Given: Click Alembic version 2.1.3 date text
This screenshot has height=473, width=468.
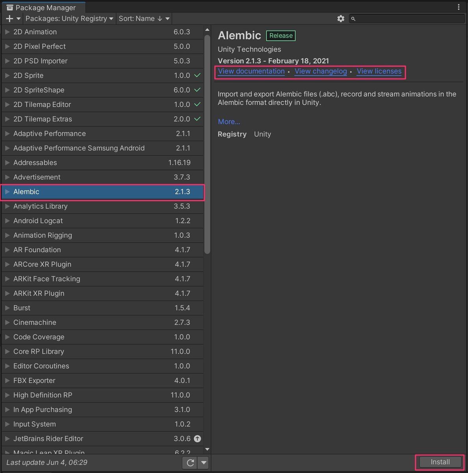Looking at the screenshot, I should tap(273, 61).
